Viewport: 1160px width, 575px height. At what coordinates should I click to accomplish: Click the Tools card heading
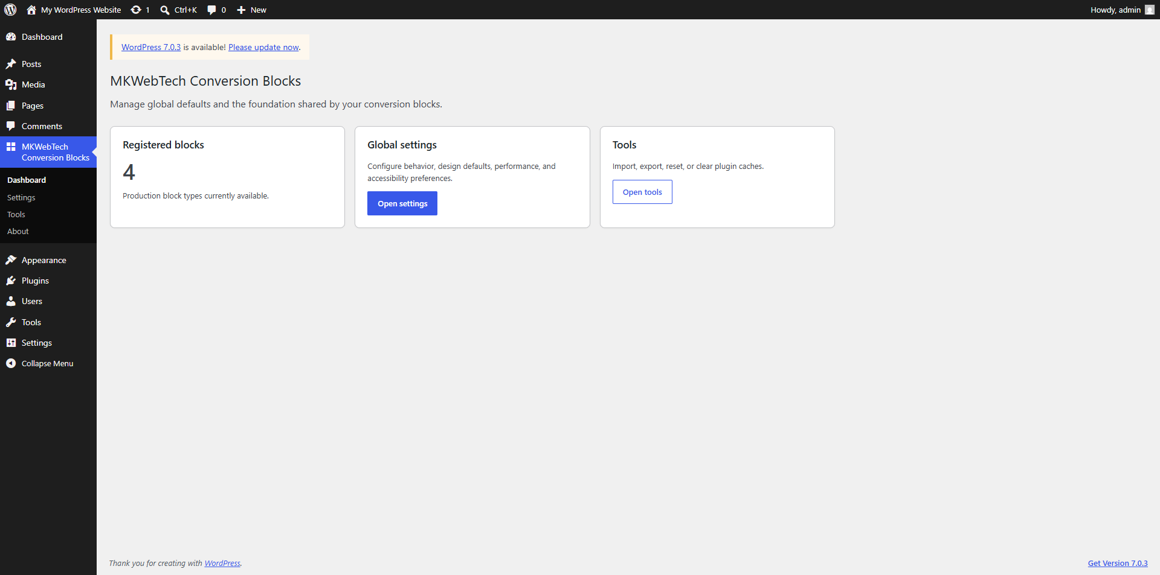click(624, 145)
